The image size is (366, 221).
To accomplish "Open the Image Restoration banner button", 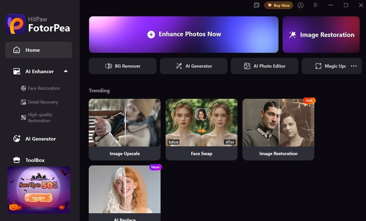I will tap(321, 34).
